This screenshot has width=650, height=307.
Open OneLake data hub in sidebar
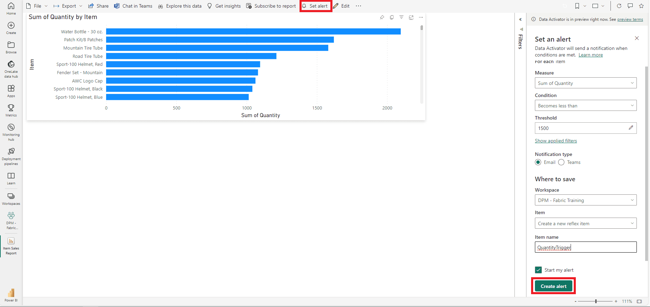click(x=11, y=69)
